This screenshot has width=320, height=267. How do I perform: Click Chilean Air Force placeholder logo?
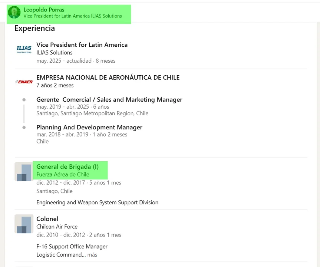click(24, 224)
